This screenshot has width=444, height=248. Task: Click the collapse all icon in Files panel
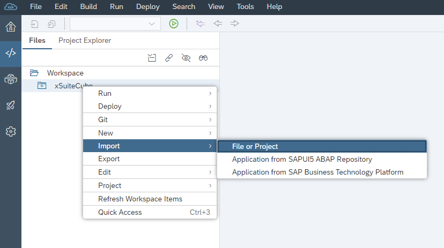pyautogui.click(x=152, y=58)
